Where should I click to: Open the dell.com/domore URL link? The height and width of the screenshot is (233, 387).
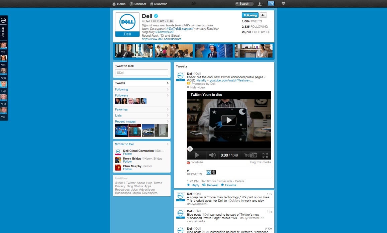162,39
